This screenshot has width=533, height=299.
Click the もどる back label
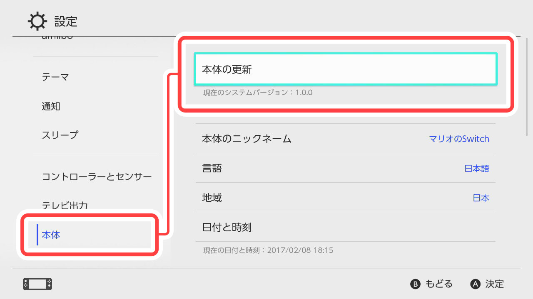click(438, 284)
